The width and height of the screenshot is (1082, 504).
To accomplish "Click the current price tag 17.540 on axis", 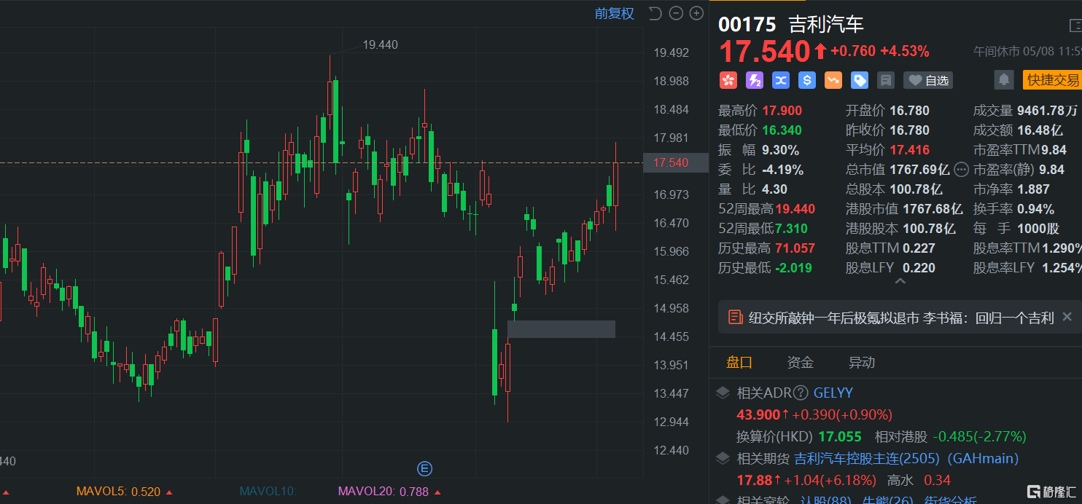I will tap(676, 162).
